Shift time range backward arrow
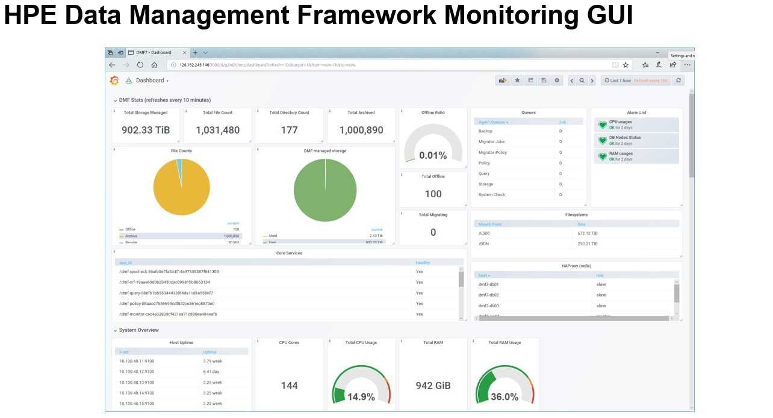Viewport: 773px width, 418px height. click(572, 81)
